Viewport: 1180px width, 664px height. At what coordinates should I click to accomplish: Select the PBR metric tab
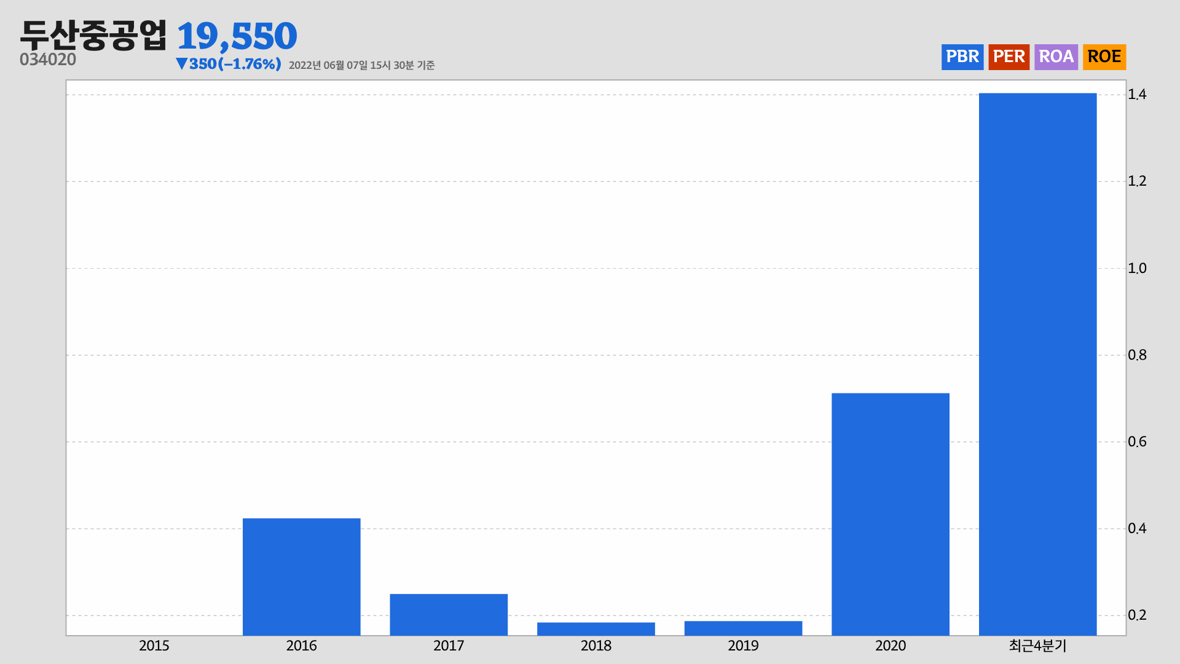pyautogui.click(x=962, y=57)
